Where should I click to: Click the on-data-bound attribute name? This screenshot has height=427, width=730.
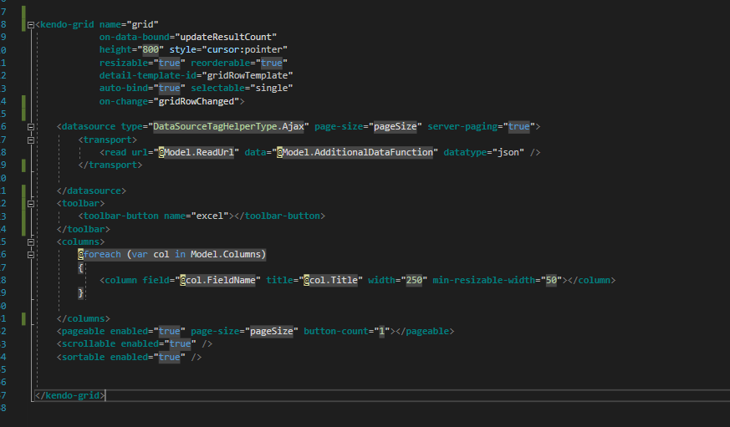[x=134, y=37]
